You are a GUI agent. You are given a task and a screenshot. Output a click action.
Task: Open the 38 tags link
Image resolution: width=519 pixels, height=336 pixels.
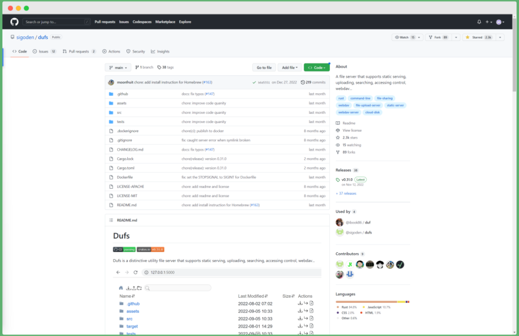coord(165,67)
